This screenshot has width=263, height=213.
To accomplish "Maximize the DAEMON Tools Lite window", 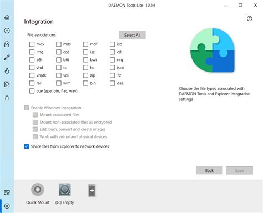I will [240, 5].
